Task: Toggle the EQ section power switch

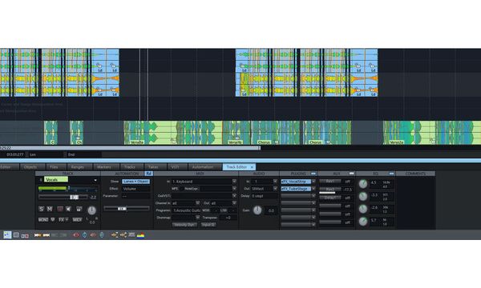Action: pyautogui.click(x=391, y=174)
